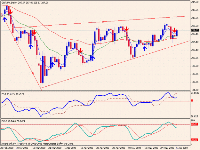Click the 20 Apr 2008 date label
The width and height of the screenshot is (200, 150).
103,148
